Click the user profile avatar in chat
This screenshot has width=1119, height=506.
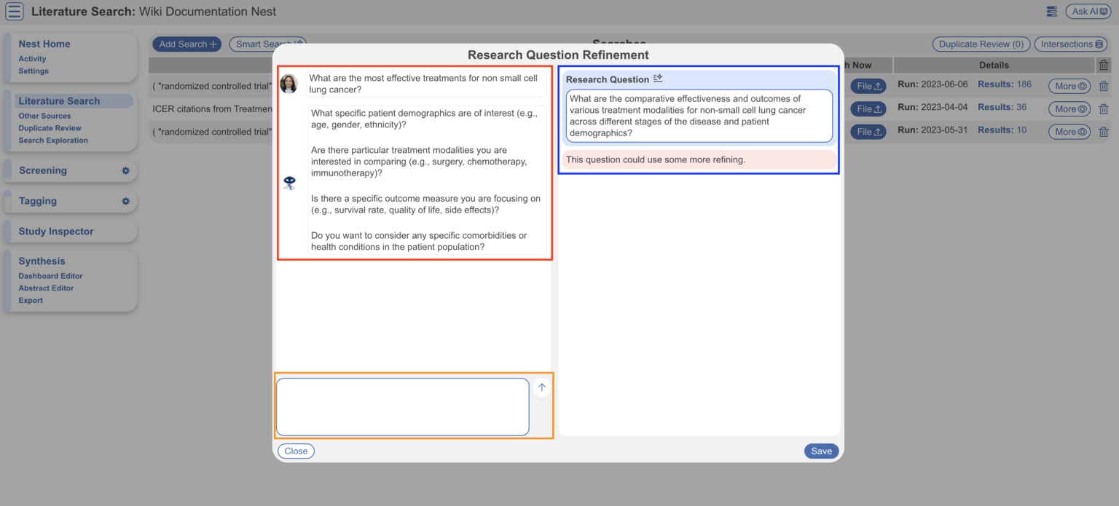coord(288,84)
